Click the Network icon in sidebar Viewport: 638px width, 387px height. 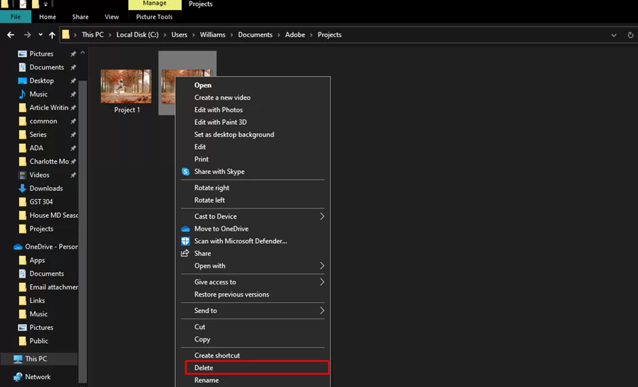(18, 377)
